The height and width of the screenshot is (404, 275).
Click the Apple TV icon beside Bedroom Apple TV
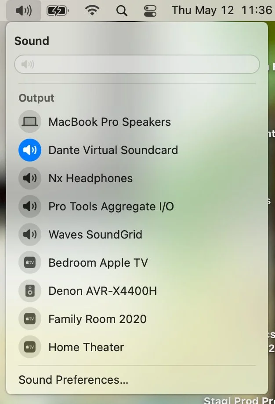coord(30,262)
